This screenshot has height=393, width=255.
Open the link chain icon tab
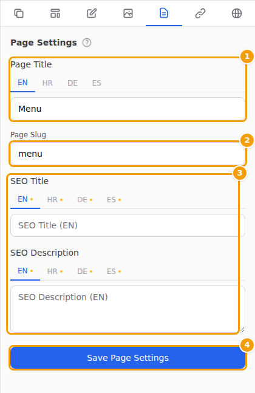pyautogui.click(x=200, y=13)
